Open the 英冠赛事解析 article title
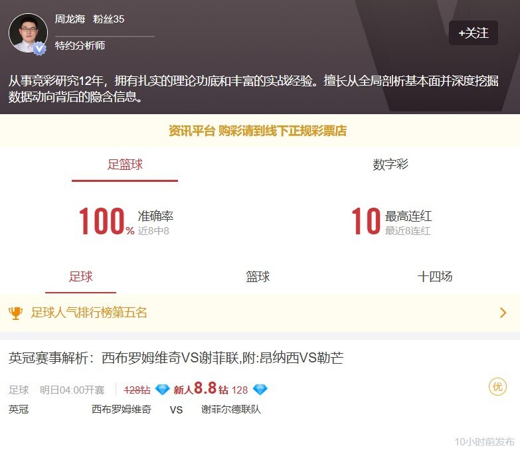520x450 pixels. coord(176,358)
